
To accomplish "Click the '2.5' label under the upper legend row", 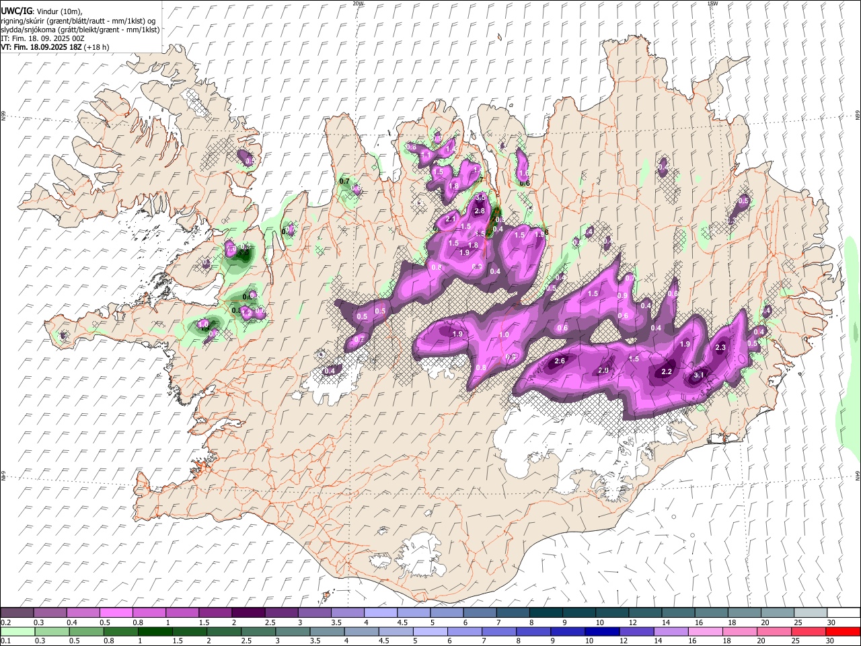I will (x=270, y=622).
